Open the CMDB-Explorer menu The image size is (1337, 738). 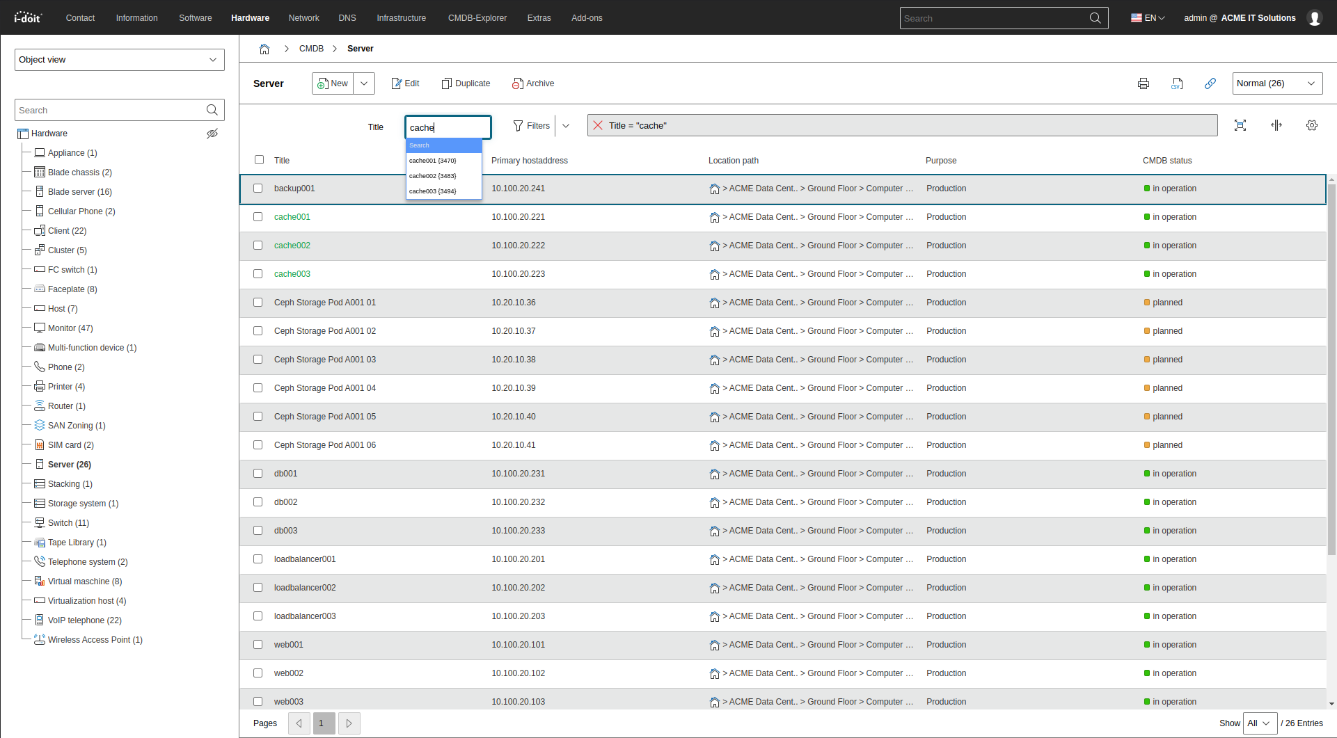pyautogui.click(x=477, y=18)
